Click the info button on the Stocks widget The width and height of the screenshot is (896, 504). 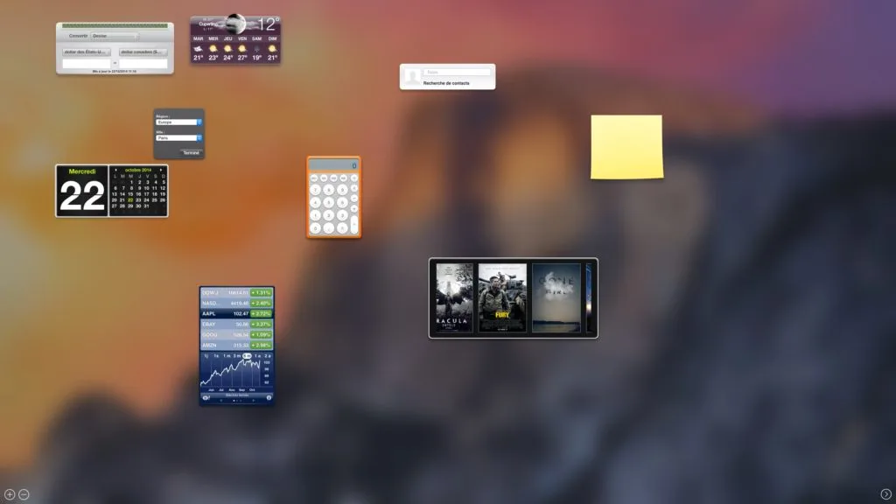269,397
